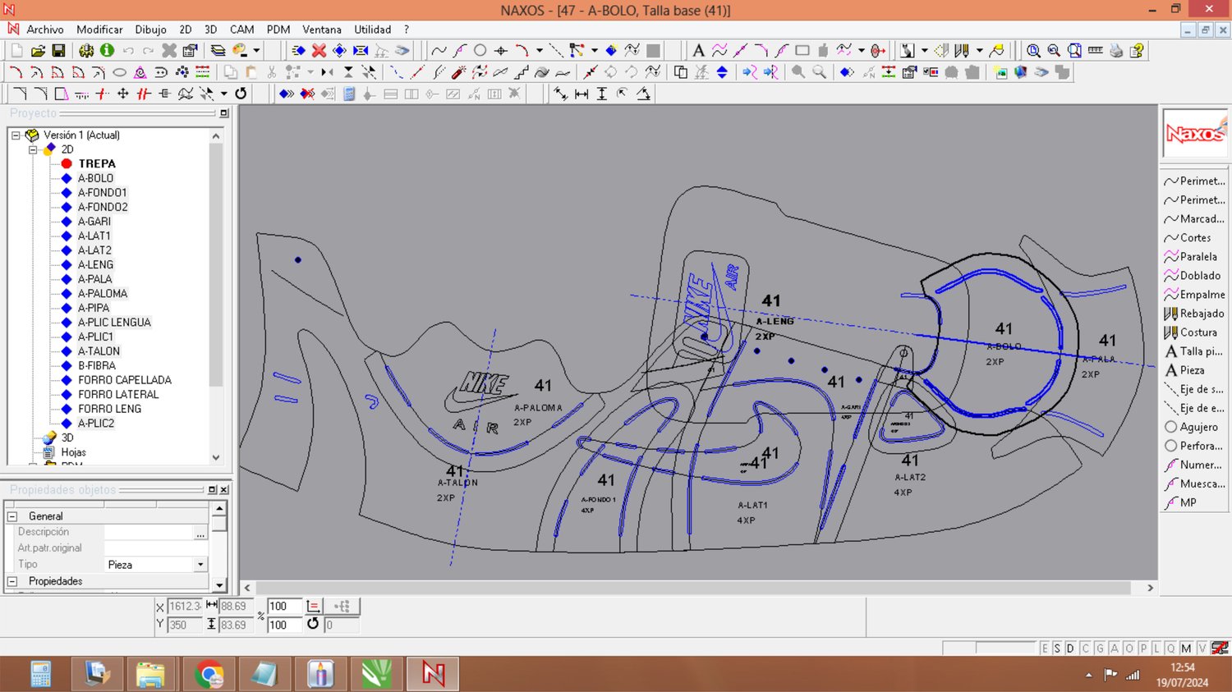Click the help question-mark icon
The image size is (1232, 692).
coord(1137,51)
